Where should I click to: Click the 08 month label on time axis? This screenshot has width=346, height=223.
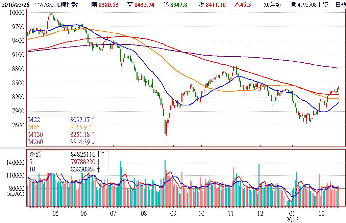pos(144,213)
